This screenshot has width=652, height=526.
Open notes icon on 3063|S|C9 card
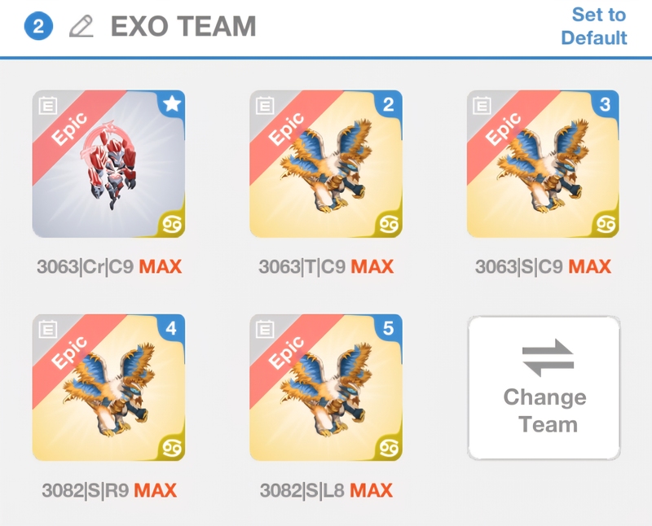tap(482, 106)
